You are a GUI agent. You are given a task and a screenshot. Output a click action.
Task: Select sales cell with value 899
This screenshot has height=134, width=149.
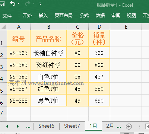coord(99,65)
